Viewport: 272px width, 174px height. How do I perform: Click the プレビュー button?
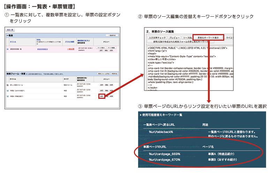174,38
